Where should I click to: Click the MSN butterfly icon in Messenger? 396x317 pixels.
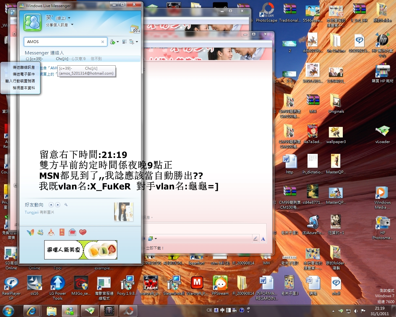click(x=30, y=232)
